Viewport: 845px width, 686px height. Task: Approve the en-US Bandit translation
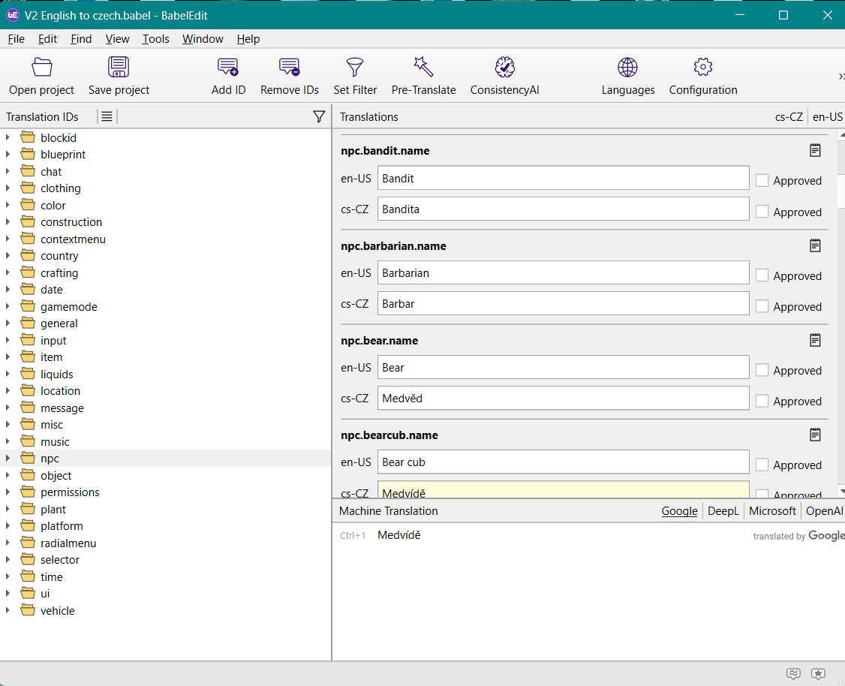[762, 181]
